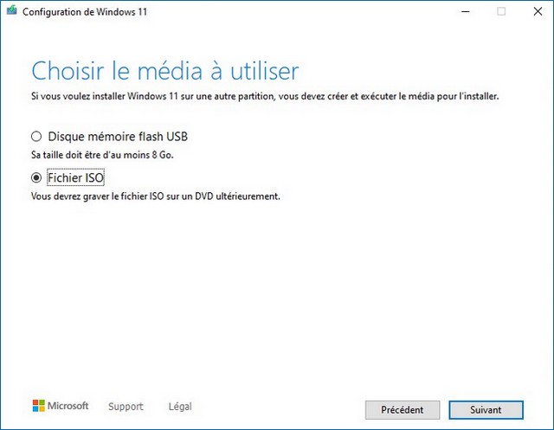Image resolution: width=554 pixels, height=430 pixels.
Task: Click the Windows setup icon in title bar
Action: tap(11, 11)
